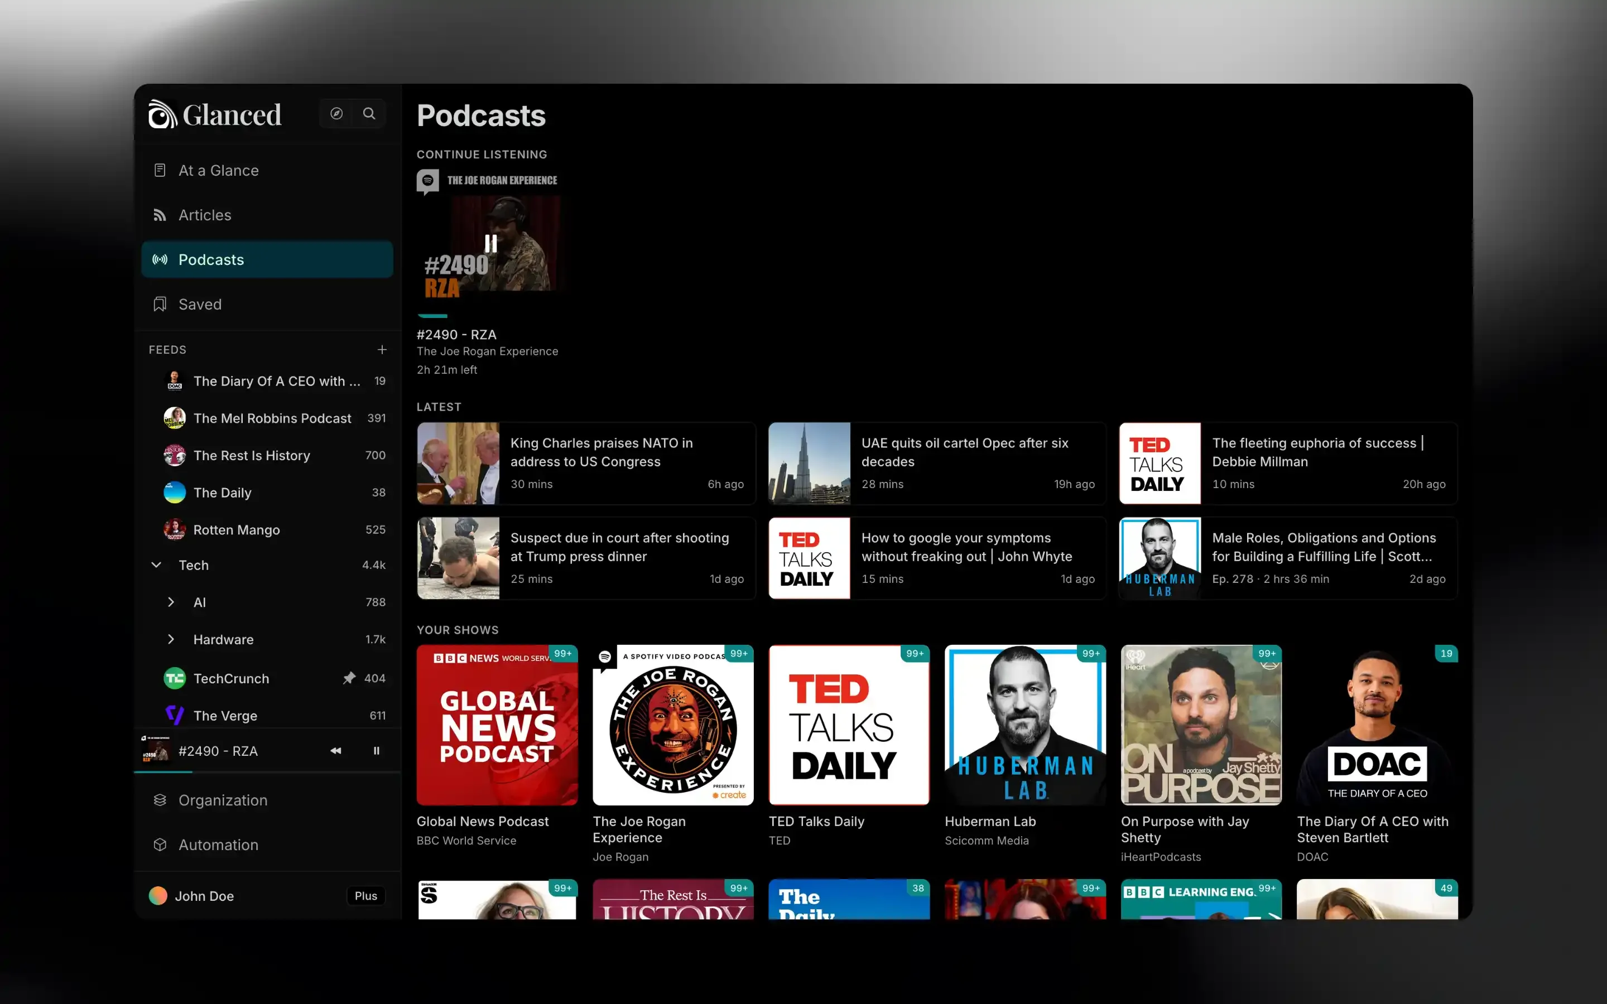Screen dimensions: 1607x1004
Task: Open #2490 - RZA episode title
Action: click(457, 335)
